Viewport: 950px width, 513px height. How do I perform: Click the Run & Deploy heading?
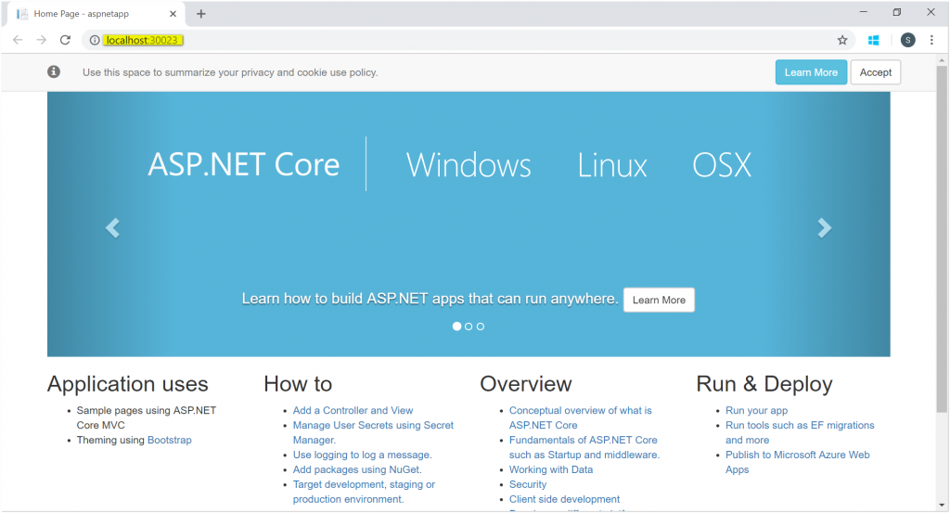(764, 384)
